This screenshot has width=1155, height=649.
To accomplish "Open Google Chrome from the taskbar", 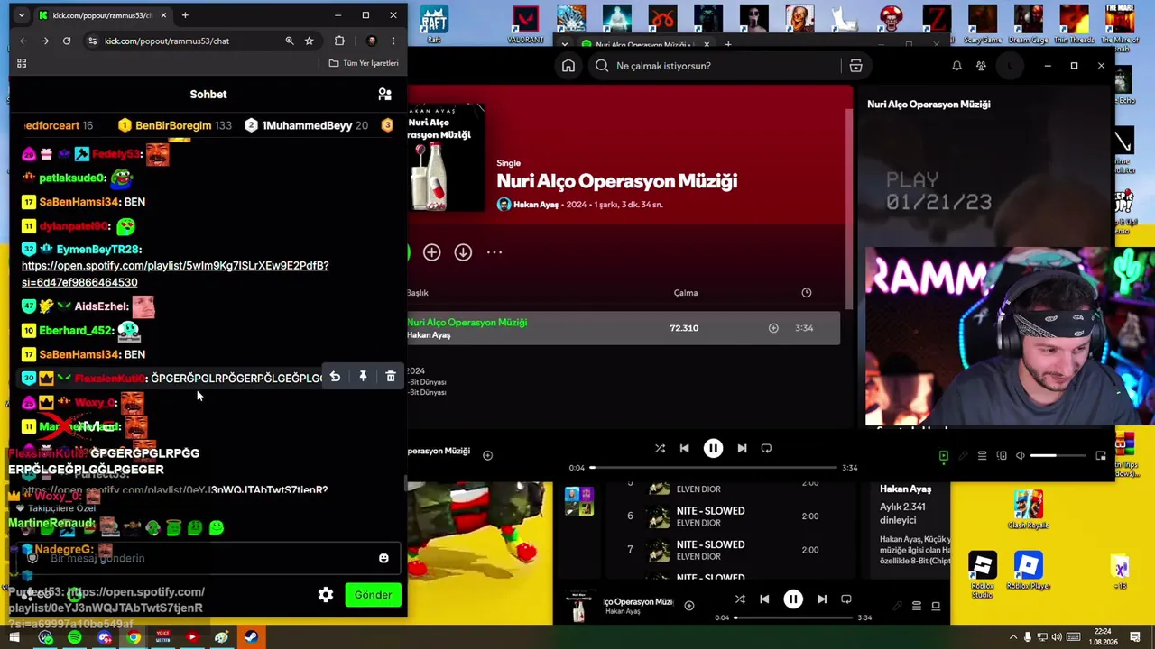I will tap(134, 637).
